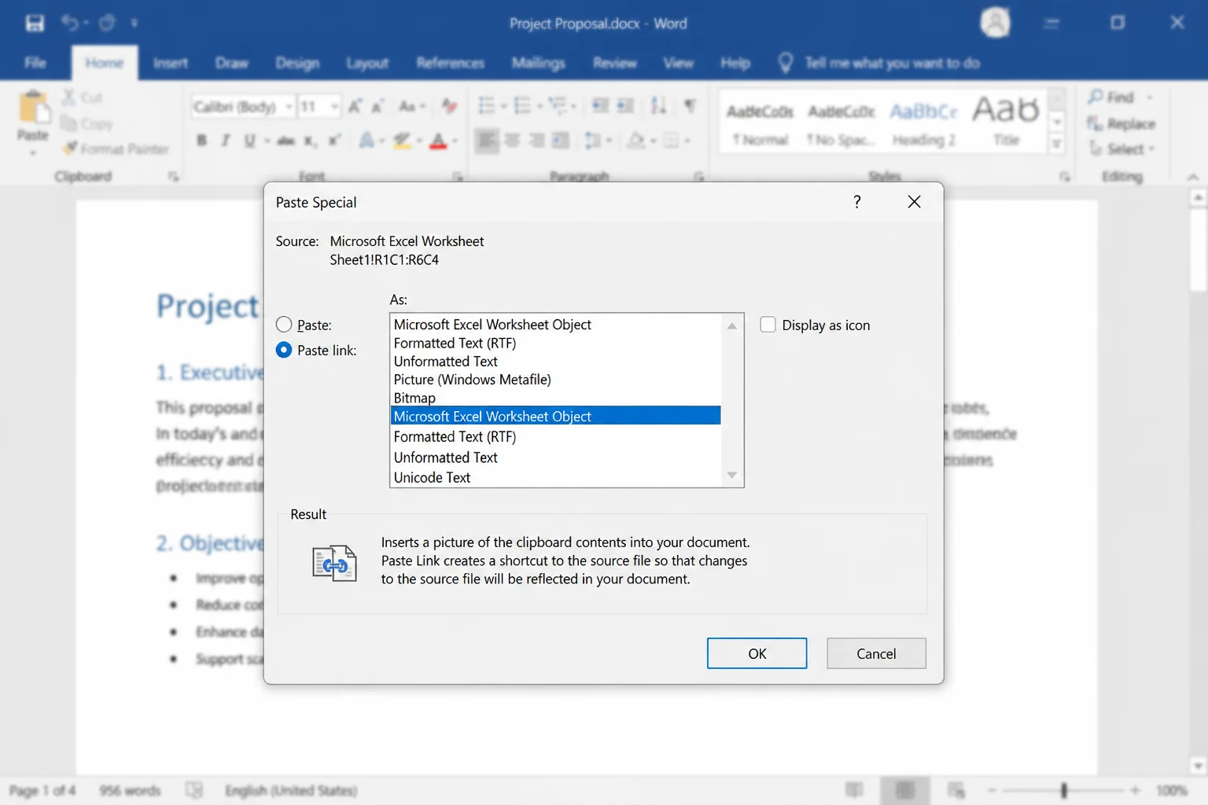Start a numbered list
The height and width of the screenshot is (805, 1208).
[521, 105]
